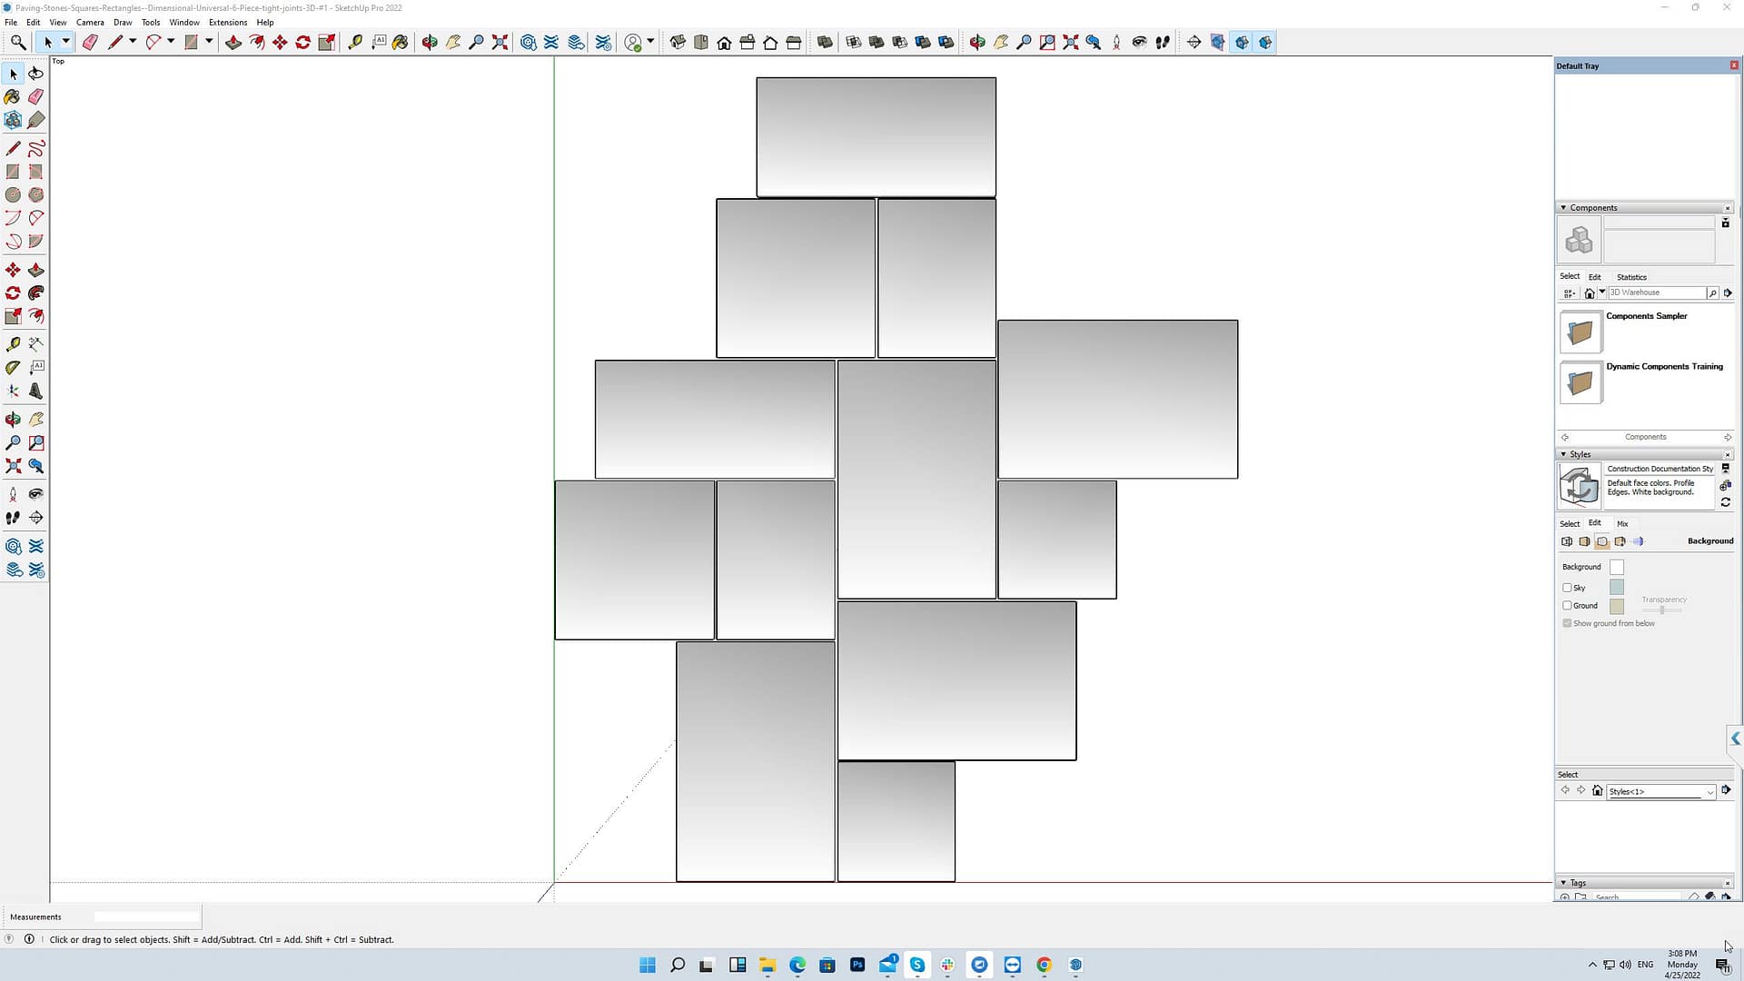Select the Protractor tool
The height and width of the screenshot is (981, 1744).
[x=13, y=367]
